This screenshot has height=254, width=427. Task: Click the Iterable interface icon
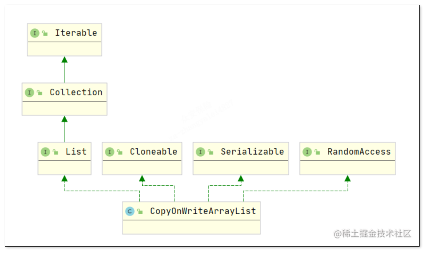tap(35, 33)
